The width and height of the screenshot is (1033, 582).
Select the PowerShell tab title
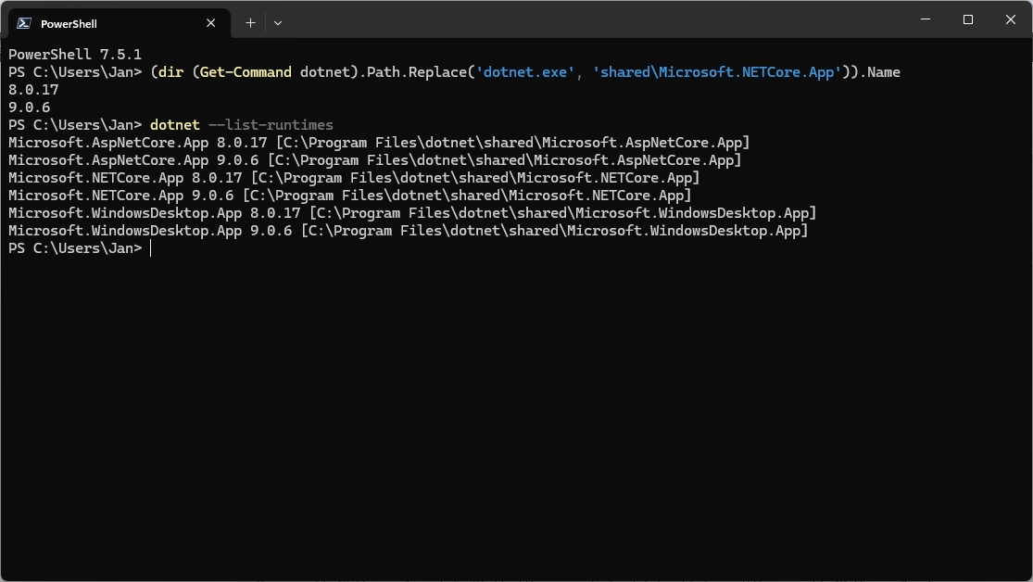pyautogui.click(x=69, y=23)
